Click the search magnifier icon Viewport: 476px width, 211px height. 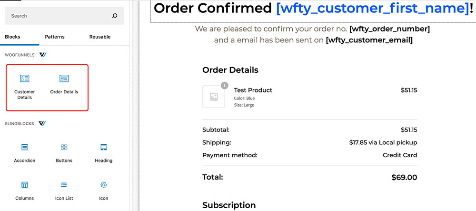click(115, 16)
